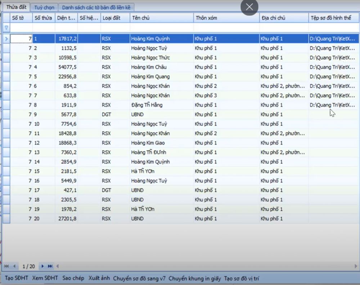360x285 pixels.
Task: Select the Thửa đất tab
Action: [16, 8]
